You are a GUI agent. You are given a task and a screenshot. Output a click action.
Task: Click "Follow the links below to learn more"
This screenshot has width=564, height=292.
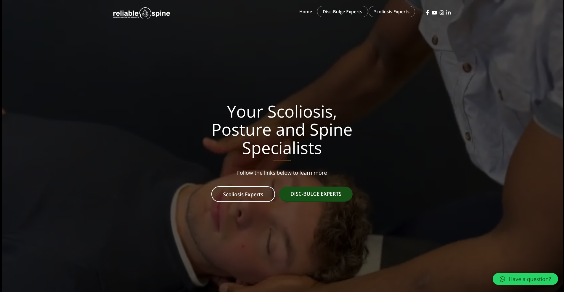tap(282, 173)
